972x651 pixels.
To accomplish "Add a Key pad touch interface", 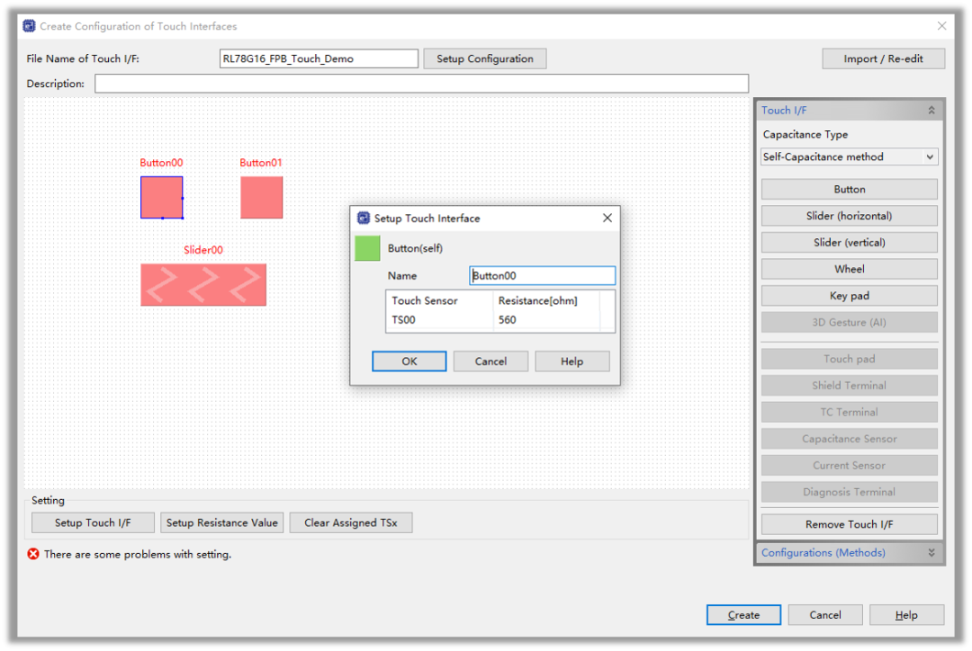I will (x=849, y=296).
